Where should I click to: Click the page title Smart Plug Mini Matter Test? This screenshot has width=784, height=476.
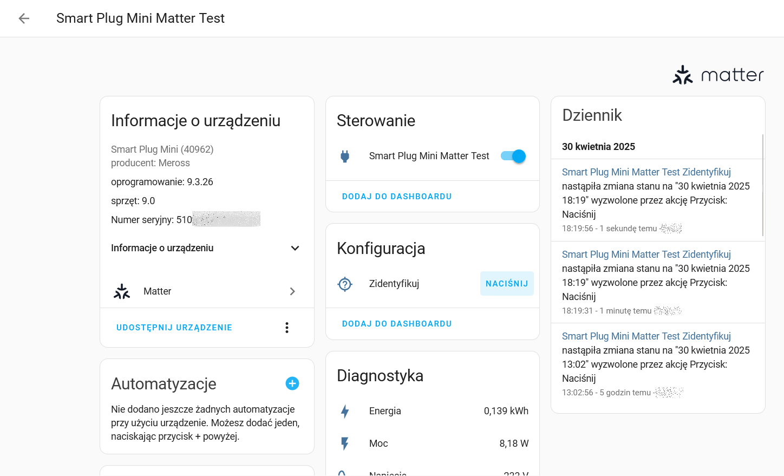(140, 18)
